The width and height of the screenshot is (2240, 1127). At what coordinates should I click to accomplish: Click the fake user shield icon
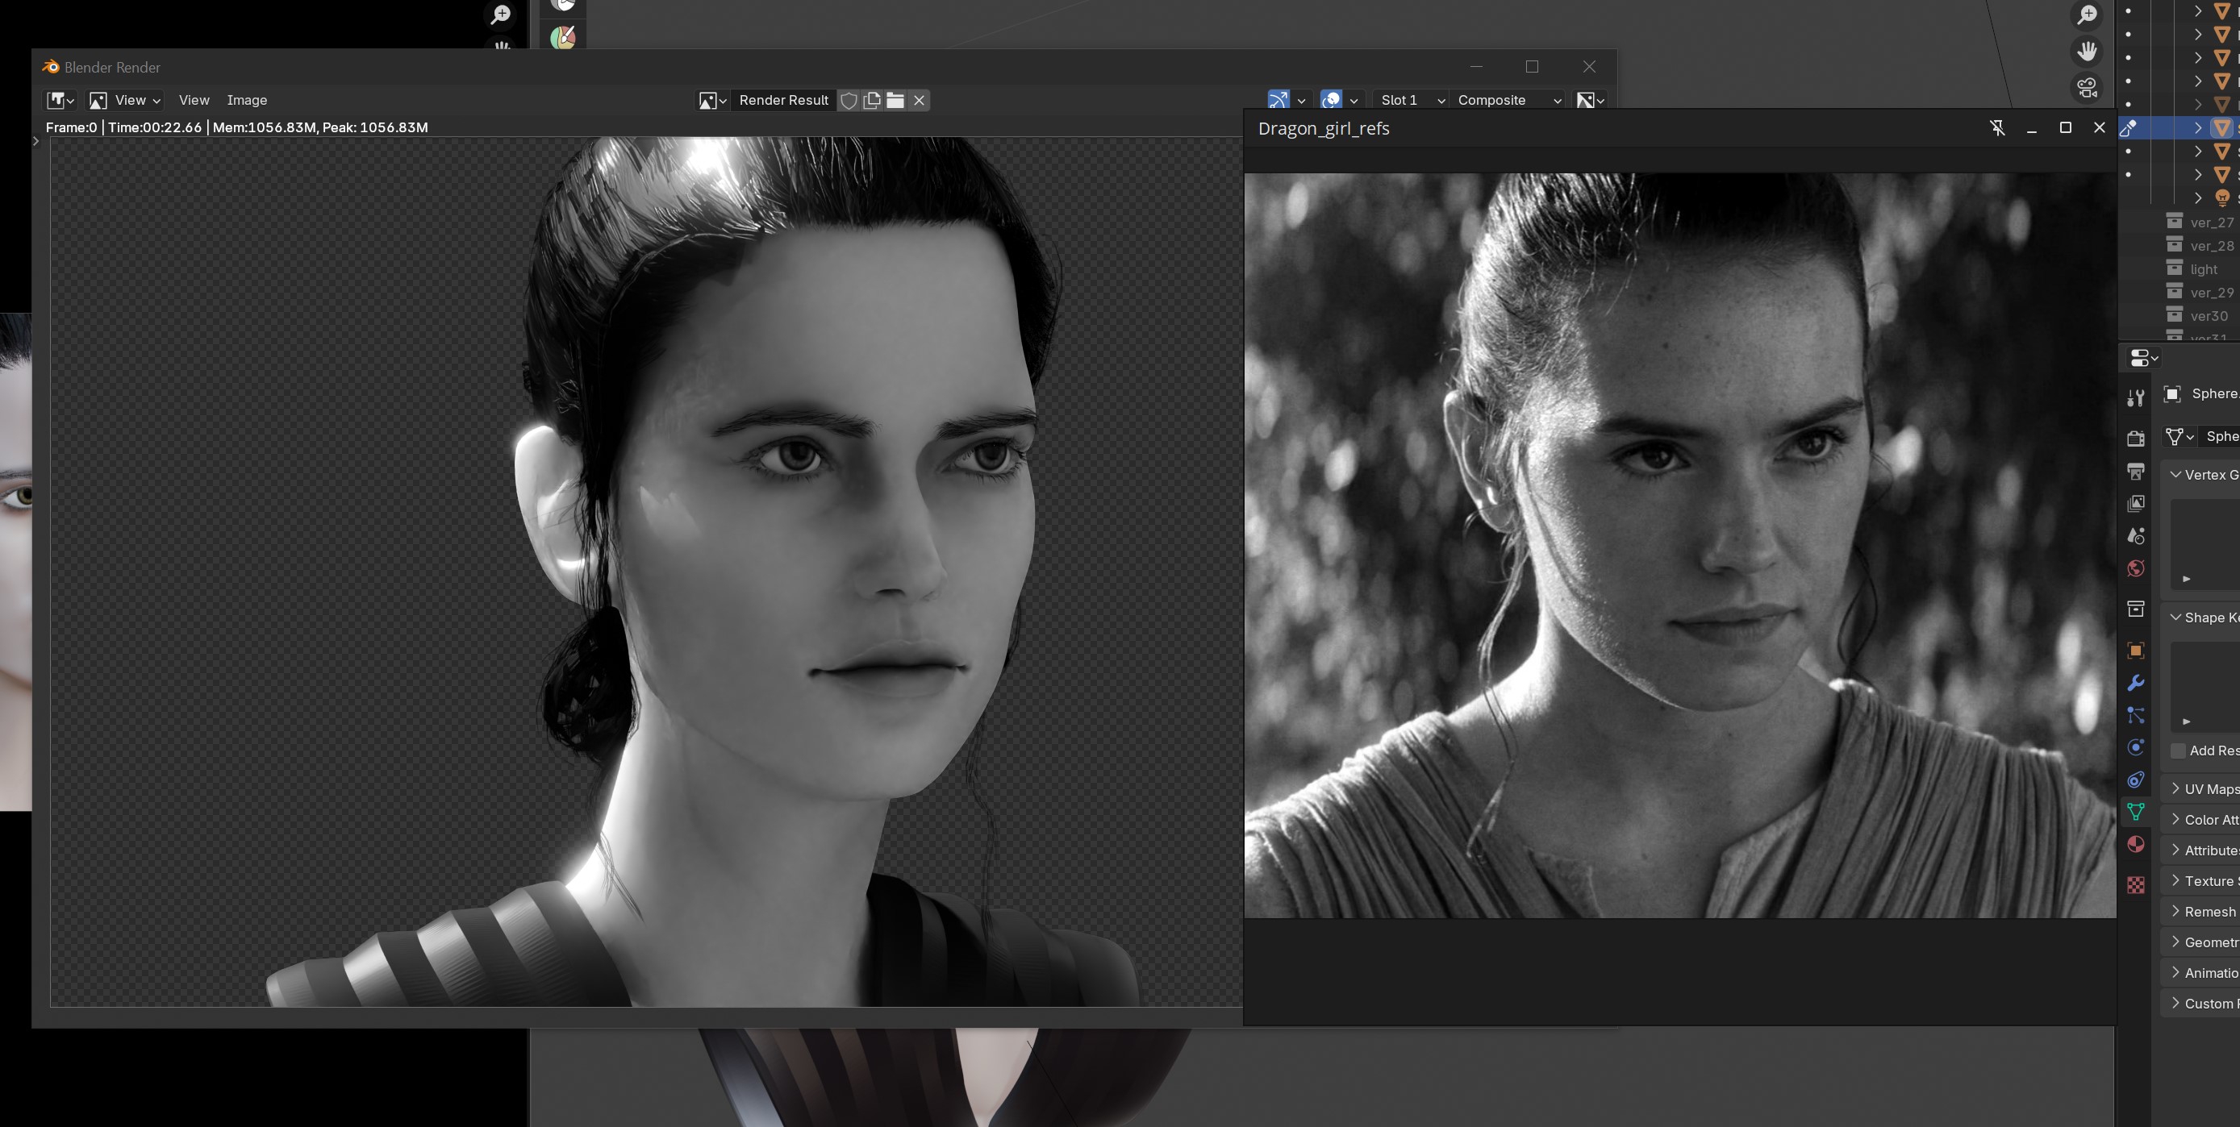pyautogui.click(x=849, y=101)
